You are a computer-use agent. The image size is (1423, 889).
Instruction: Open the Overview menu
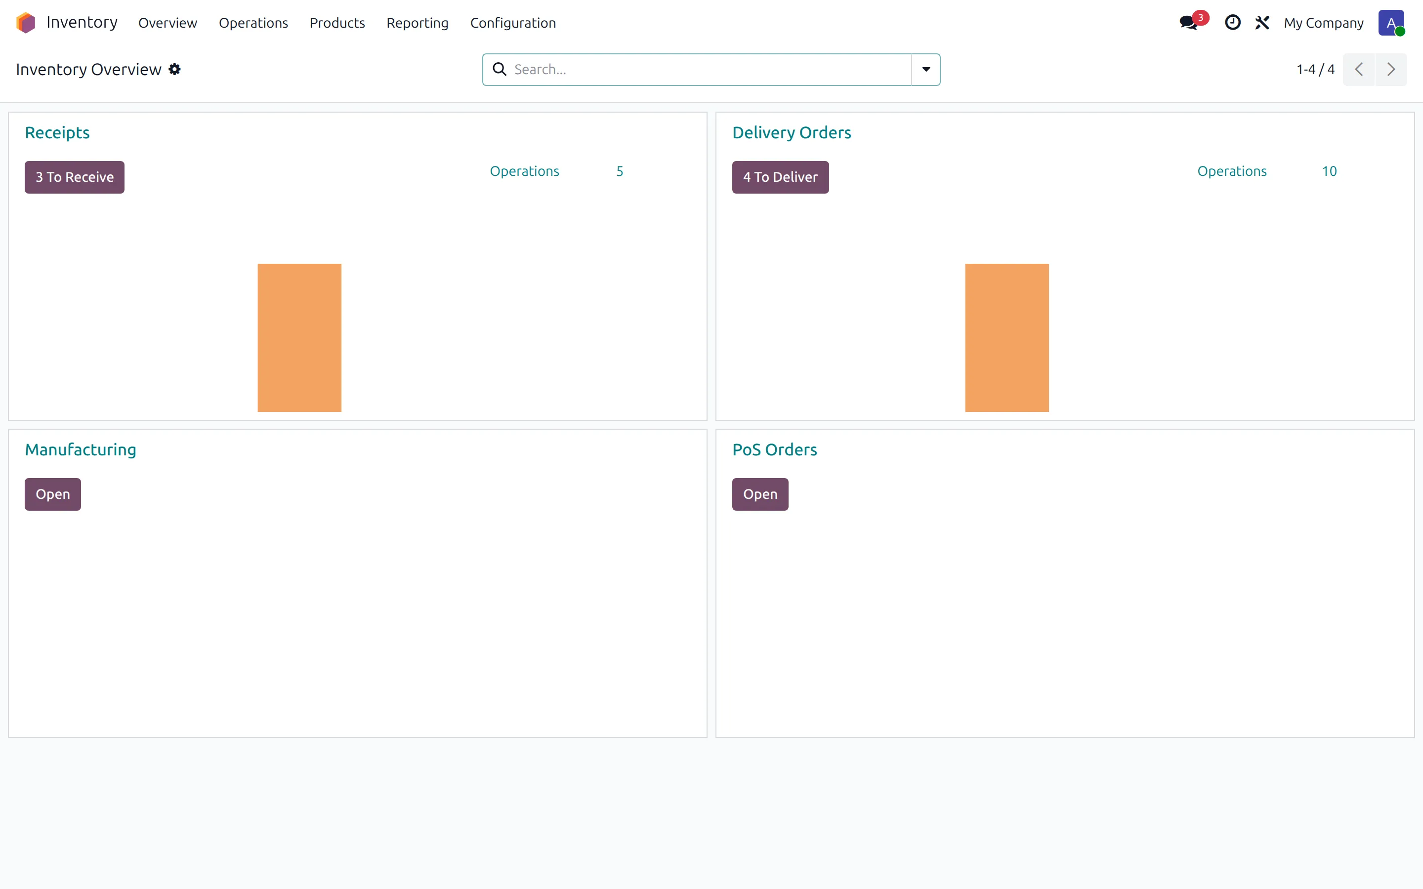pyautogui.click(x=167, y=23)
